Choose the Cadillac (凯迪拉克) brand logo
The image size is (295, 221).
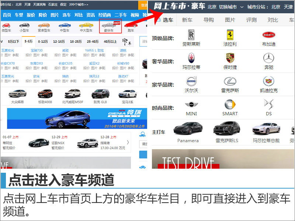[269, 81]
